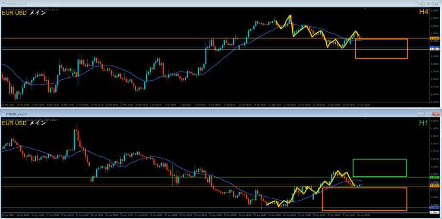Close the H4 EURUSD chart window
The height and width of the screenshot is (219, 442).
(x=436, y=4)
